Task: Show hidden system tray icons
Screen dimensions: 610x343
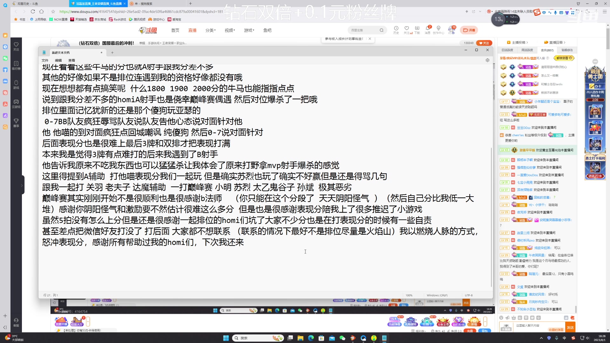Action: tap(541, 338)
